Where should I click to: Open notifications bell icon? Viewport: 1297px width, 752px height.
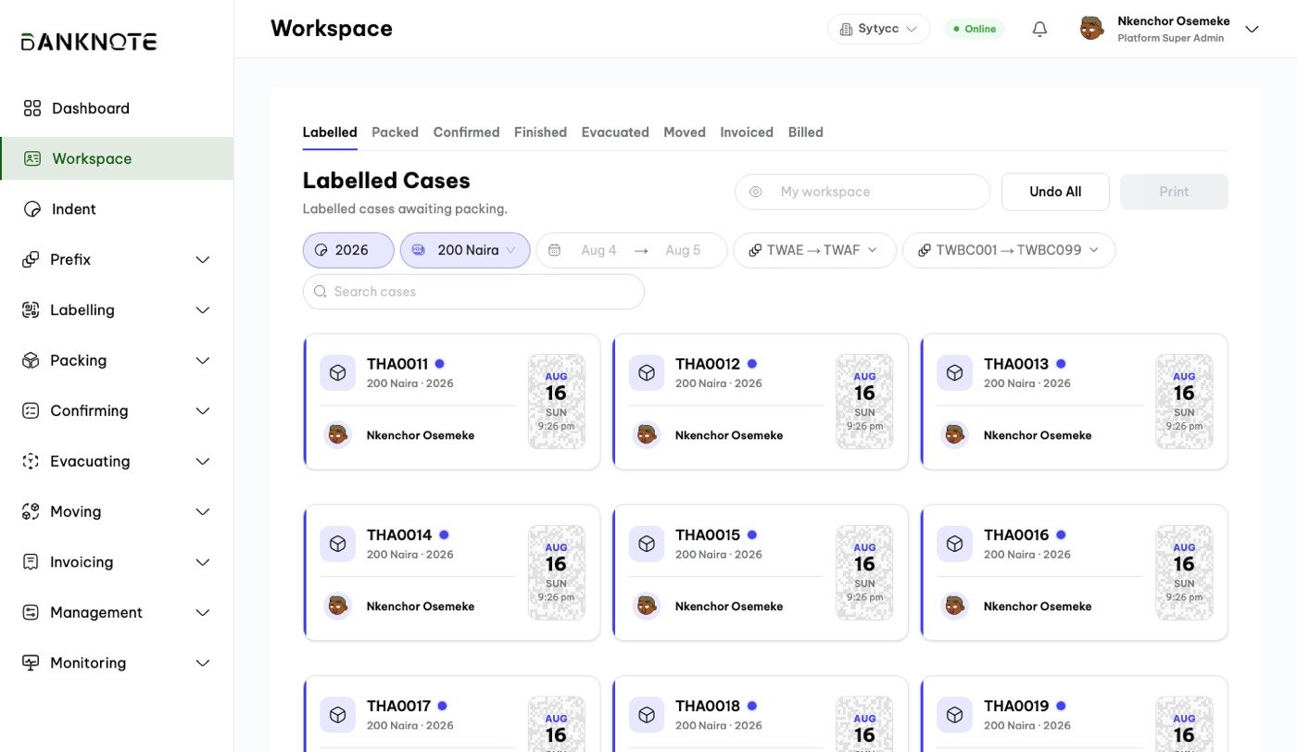[x=1039, y=30]
